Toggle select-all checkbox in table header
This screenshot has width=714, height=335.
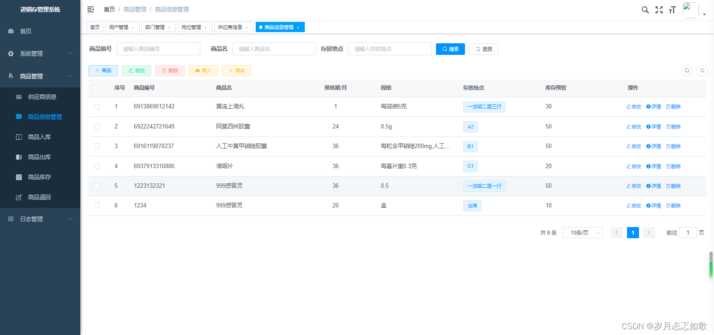point(95,88)
